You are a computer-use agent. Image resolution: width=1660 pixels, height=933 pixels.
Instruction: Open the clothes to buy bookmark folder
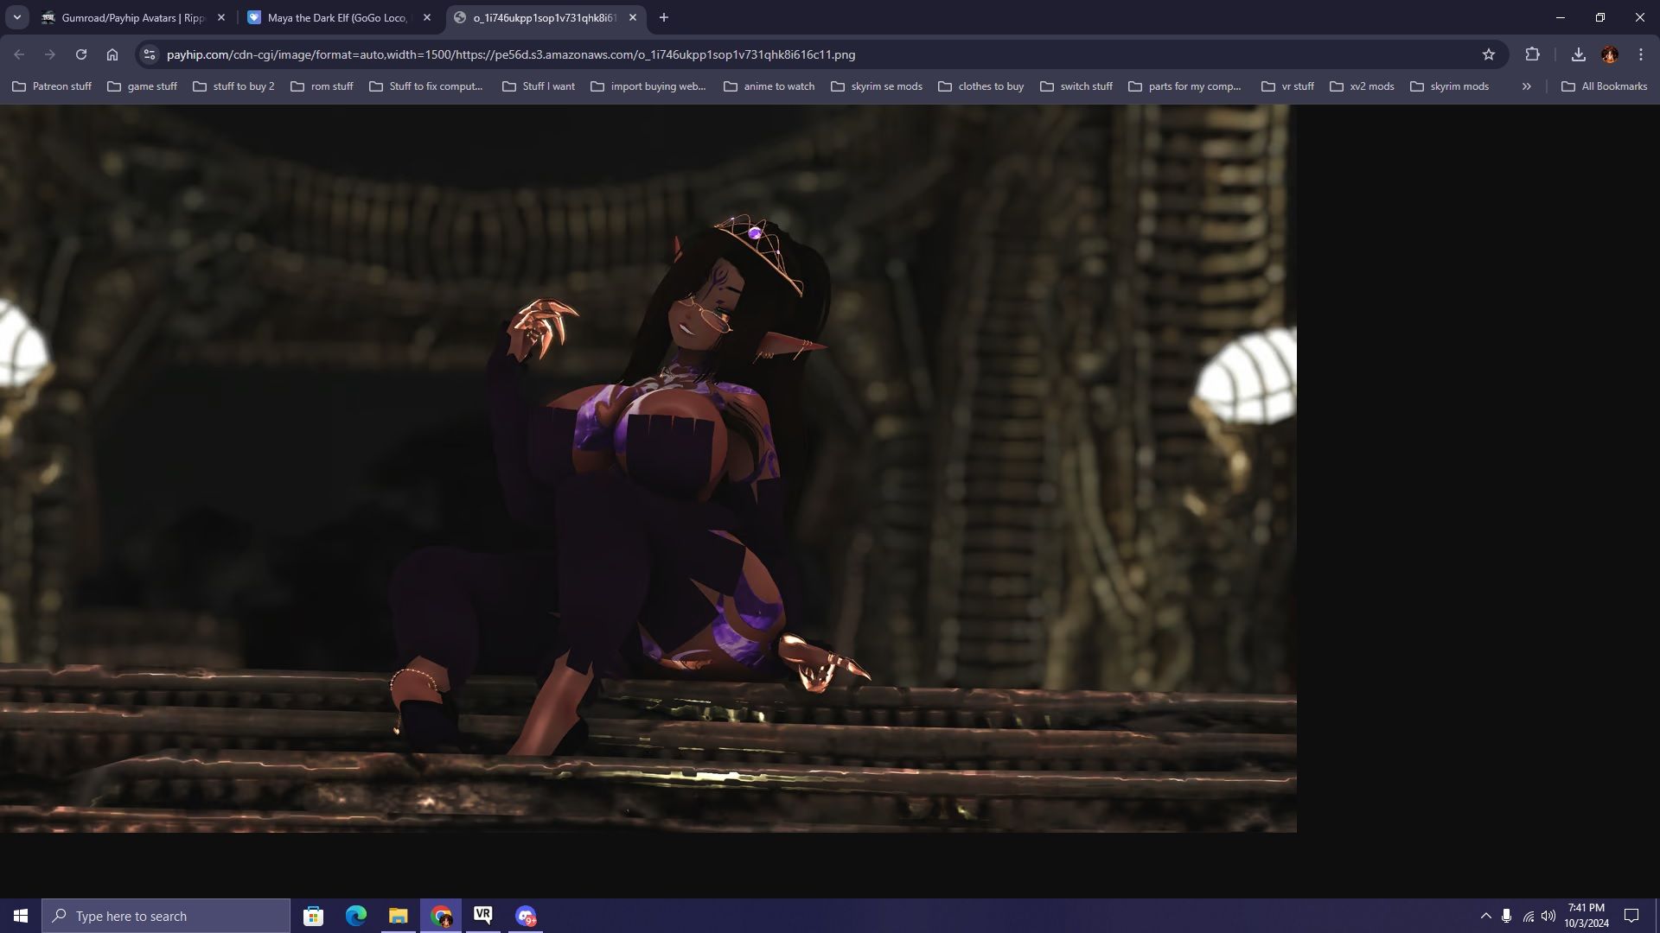[x=981, y=86]
